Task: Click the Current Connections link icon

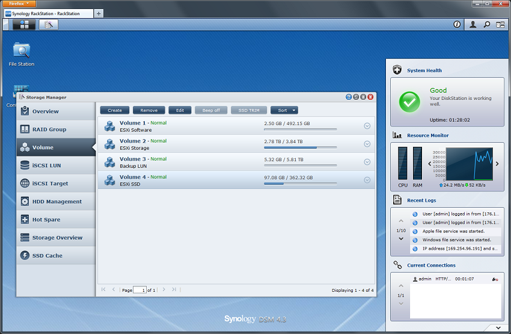Action: (397, 265)
